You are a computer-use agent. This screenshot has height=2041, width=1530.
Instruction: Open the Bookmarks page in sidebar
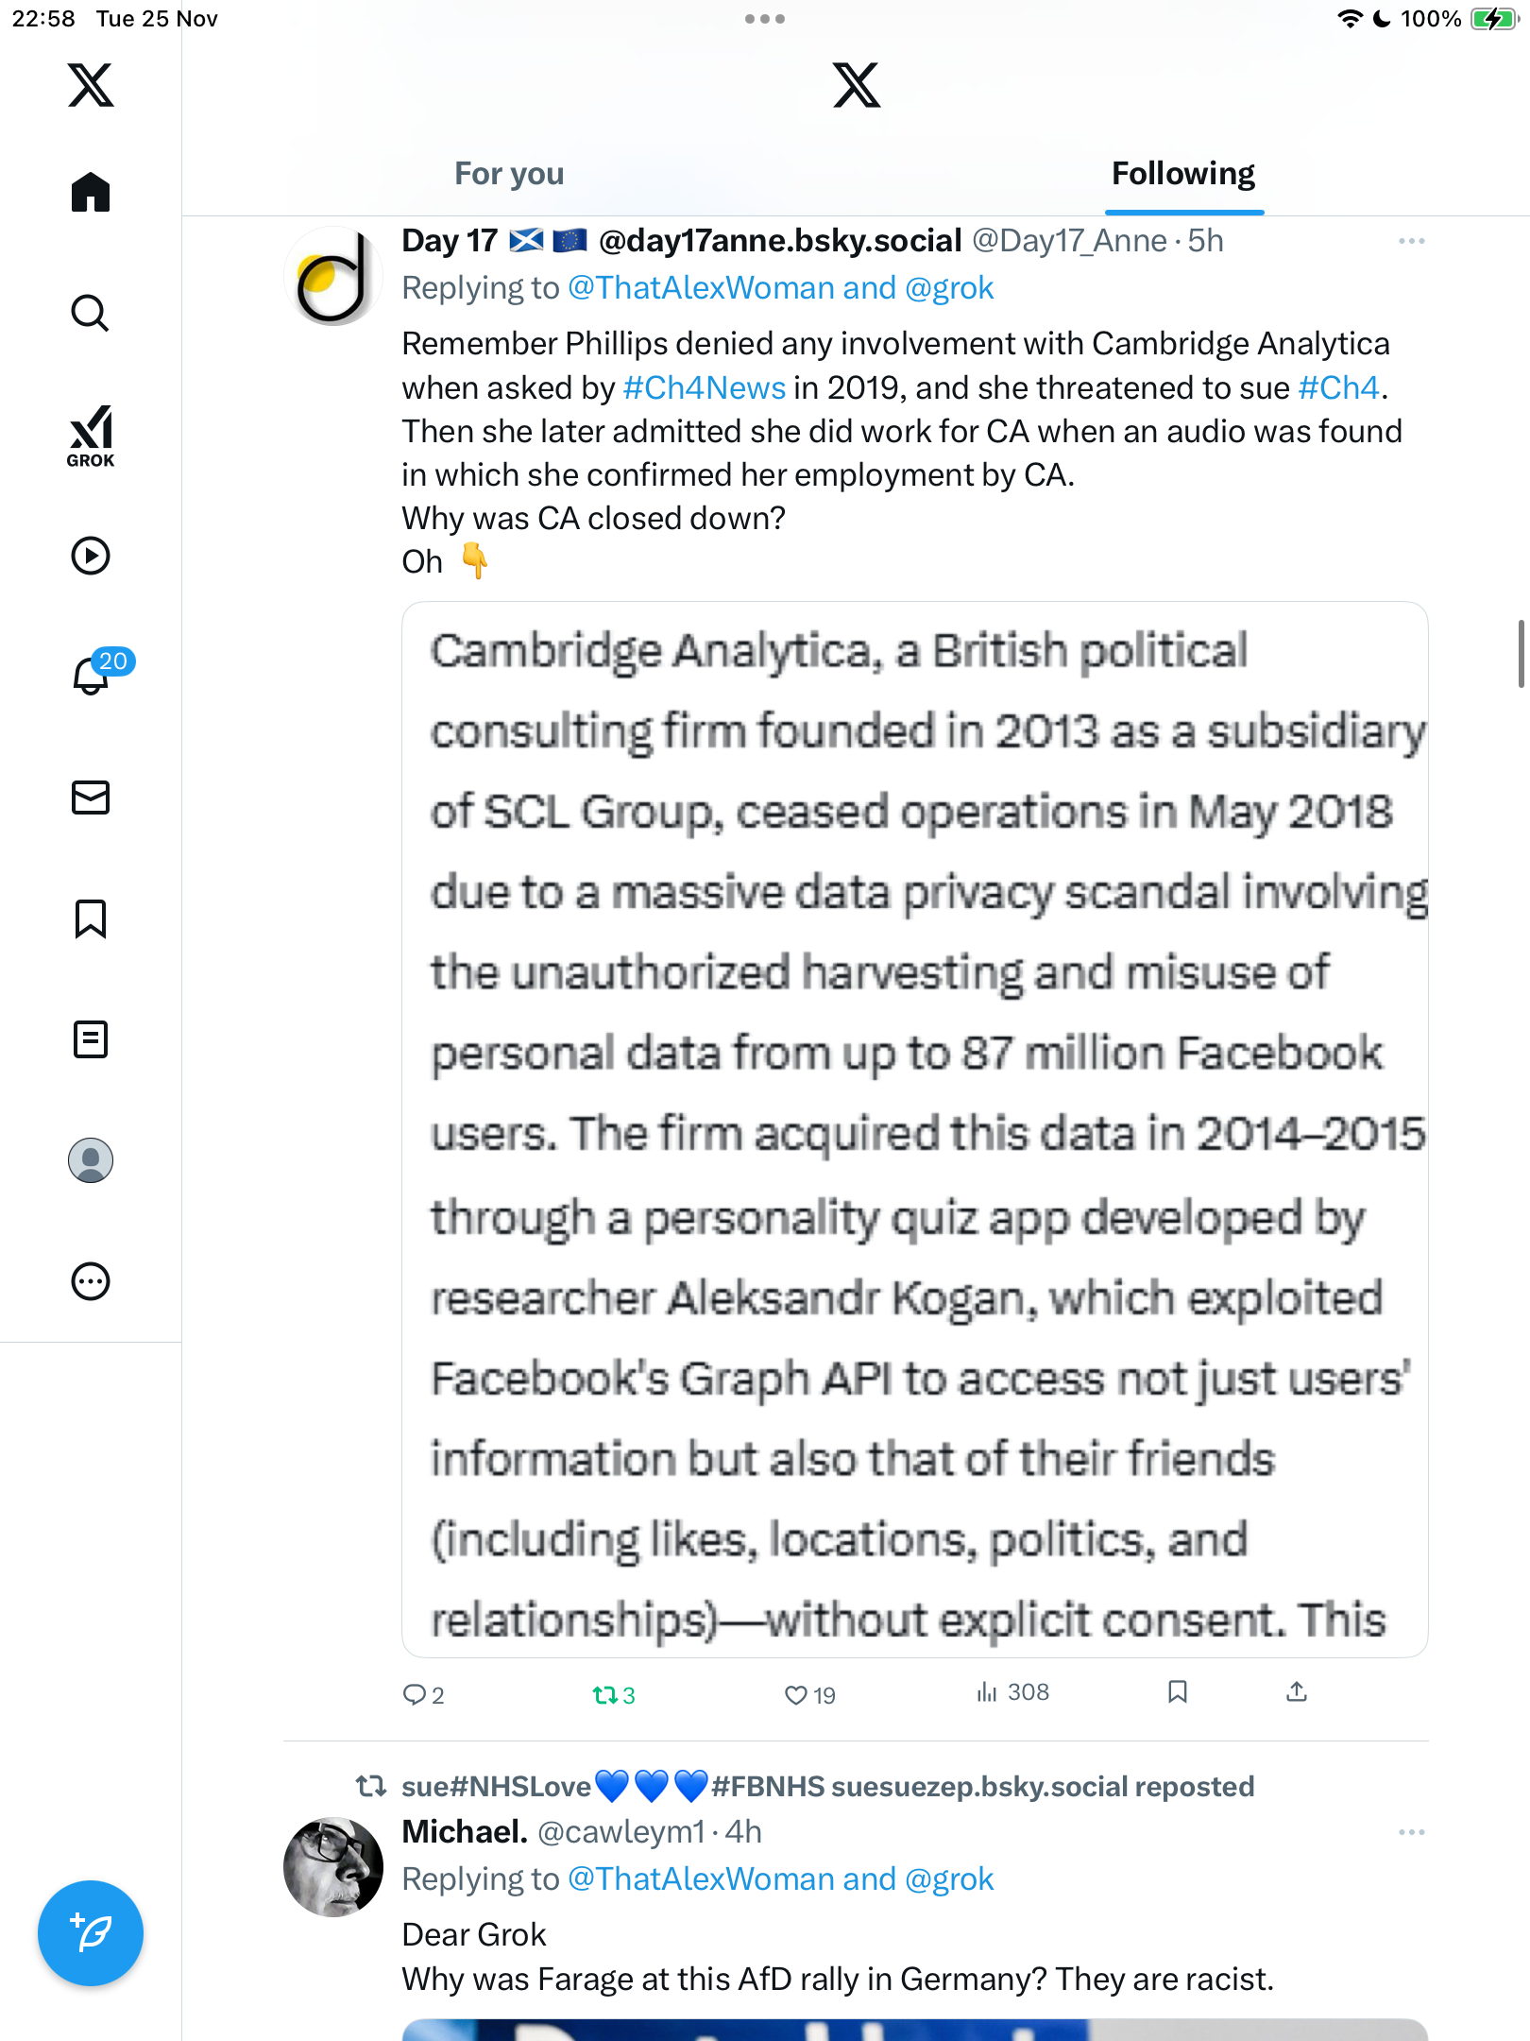click(x=91, y=918)
